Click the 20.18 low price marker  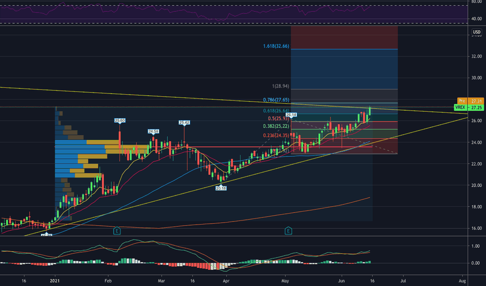221,188
